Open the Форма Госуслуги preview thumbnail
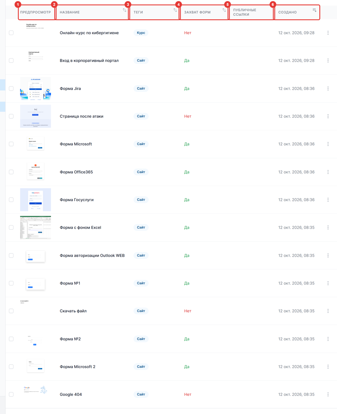 [x=35, y=200]
